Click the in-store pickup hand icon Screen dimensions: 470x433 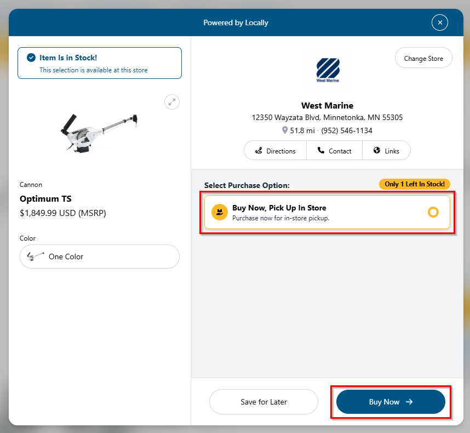[220, 212]
